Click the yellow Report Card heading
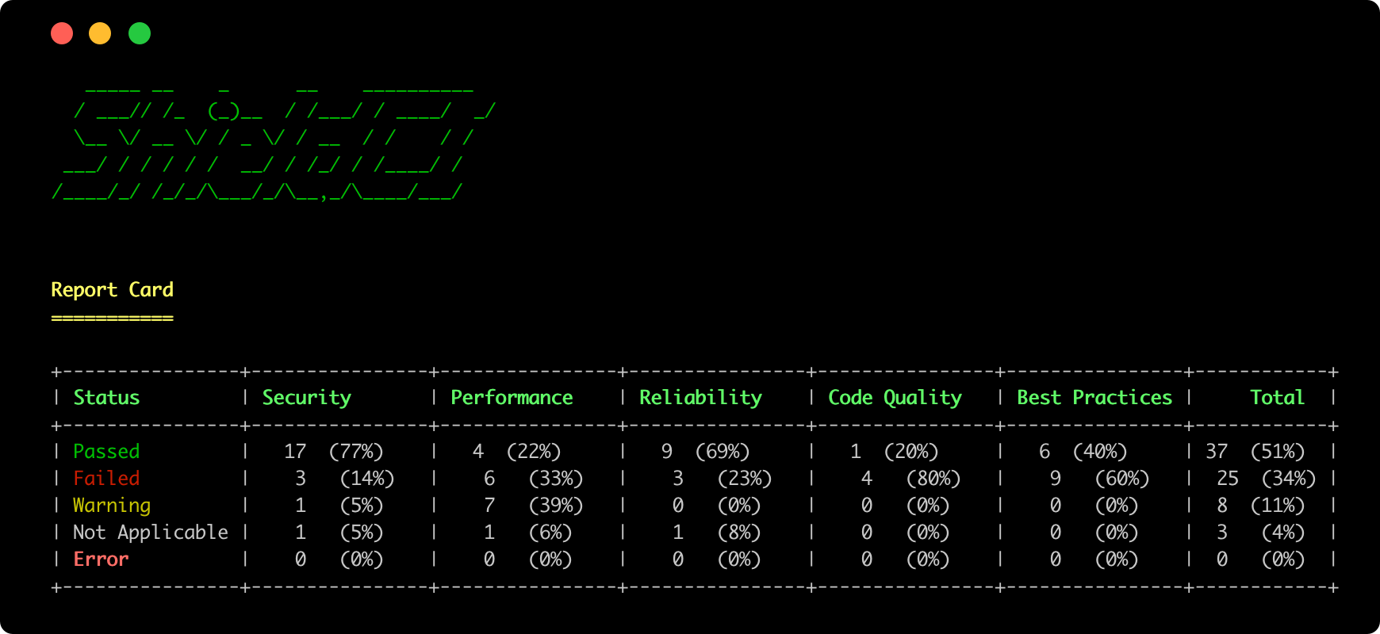 tap(112, 290)
